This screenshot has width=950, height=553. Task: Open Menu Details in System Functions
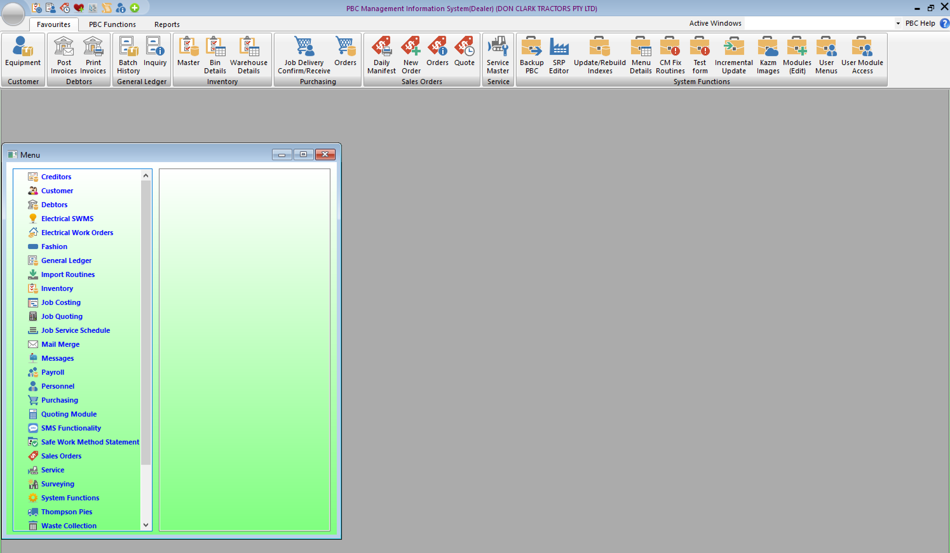pos(641,55)
